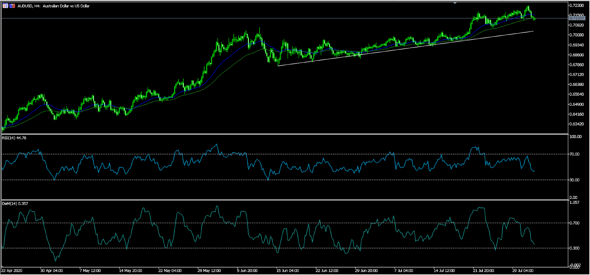This screenshot has width=590, height=275.
Task: Click the time axis label "22 Apr 2020"
Action: pyautogui.click(x=11, y=271)
